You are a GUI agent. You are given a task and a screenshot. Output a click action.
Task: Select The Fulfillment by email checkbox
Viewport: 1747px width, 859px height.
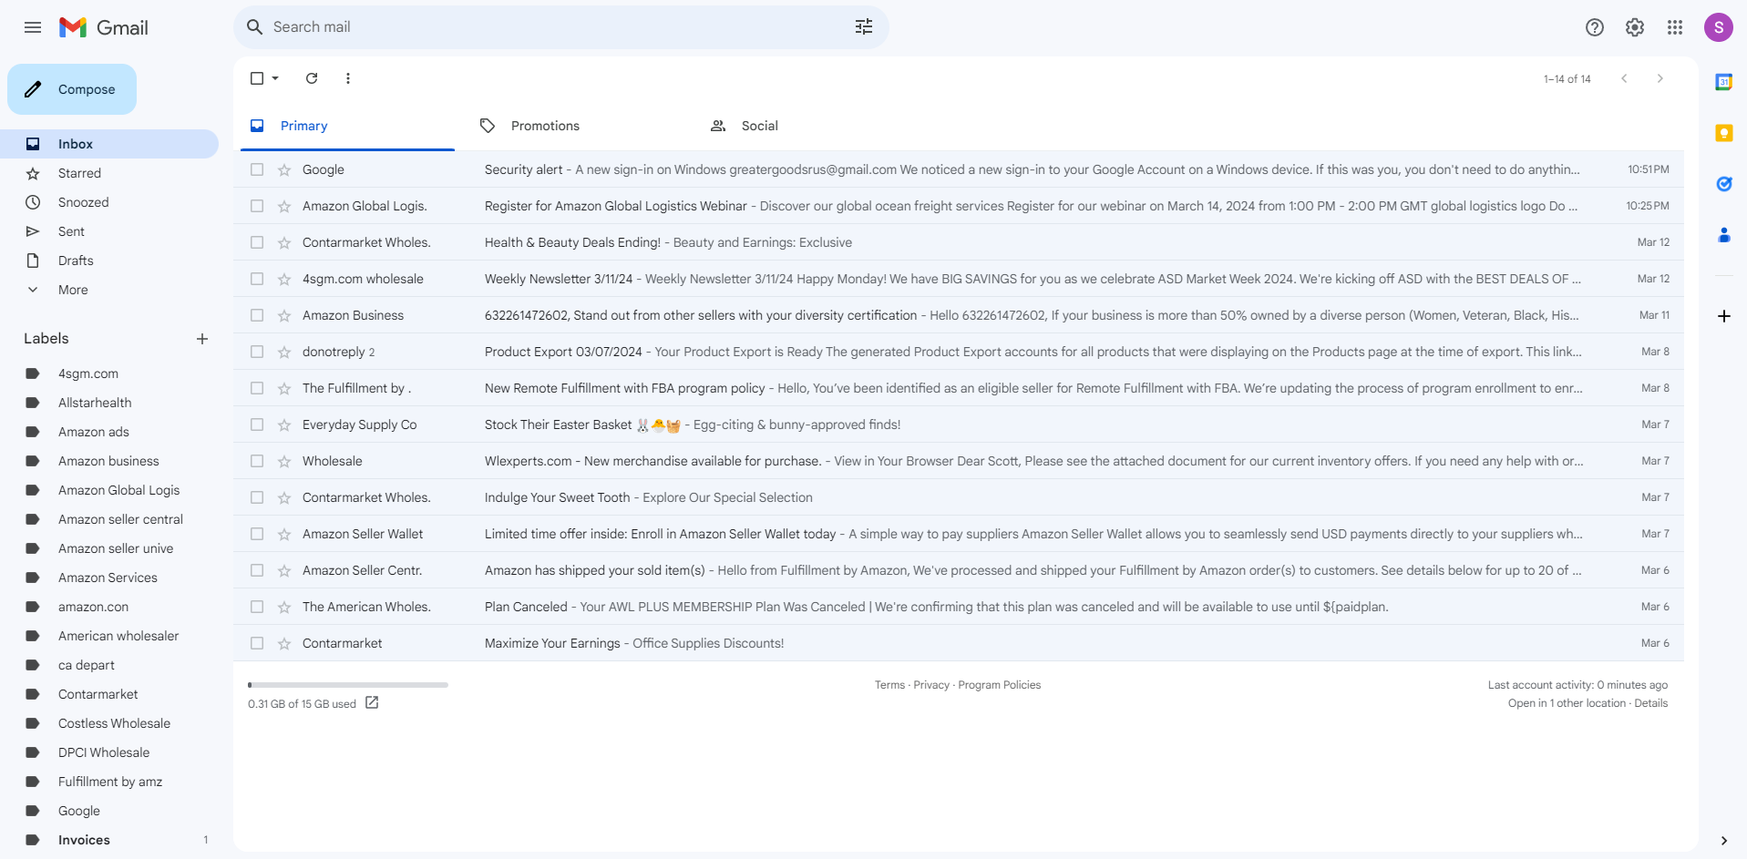(x=257, y=388)
